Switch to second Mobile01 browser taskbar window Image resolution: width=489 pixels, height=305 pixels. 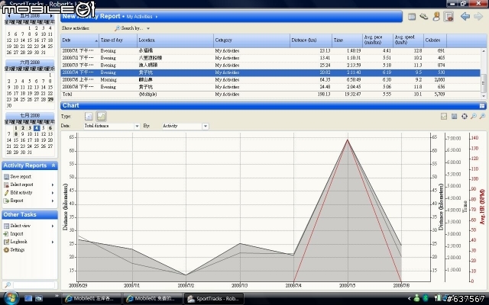coord(153,298)
